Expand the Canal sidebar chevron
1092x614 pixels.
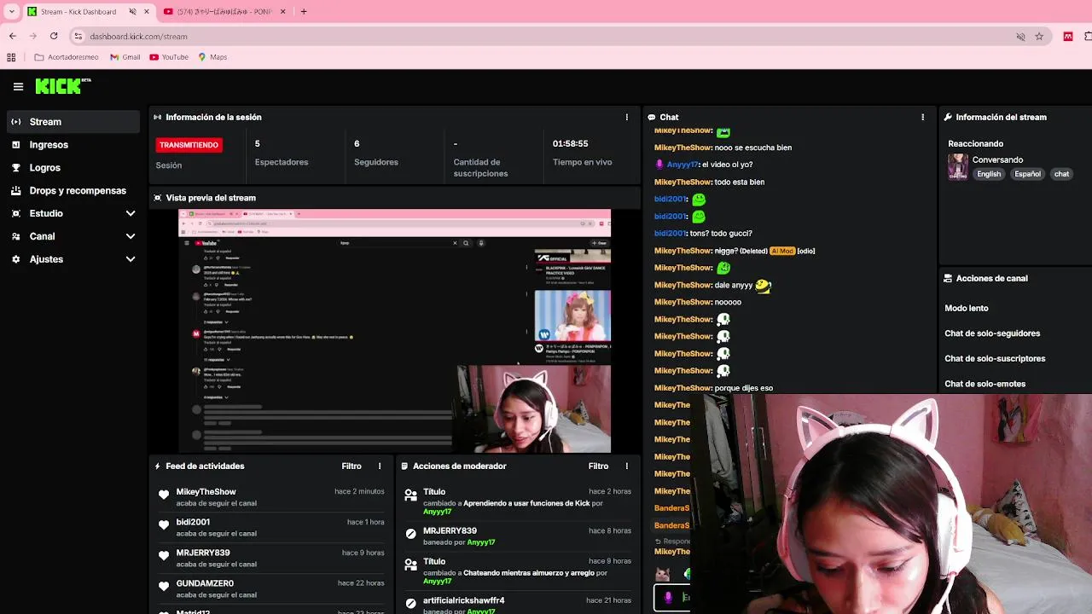pos(131,236)
